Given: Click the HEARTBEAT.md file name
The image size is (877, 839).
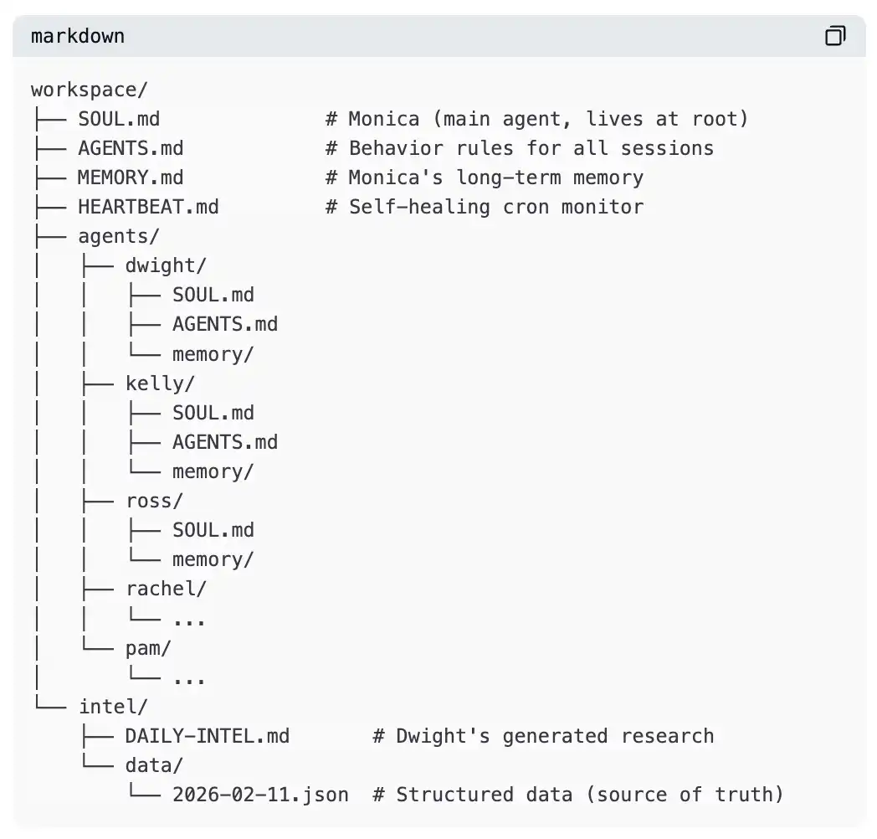Looking at the screenshot, I should point(148,207).
